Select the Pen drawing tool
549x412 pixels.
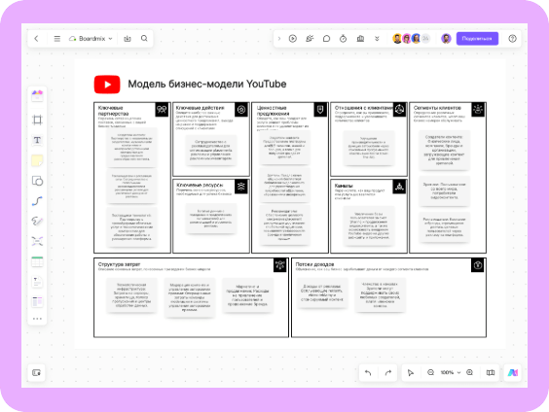point(37,221)
